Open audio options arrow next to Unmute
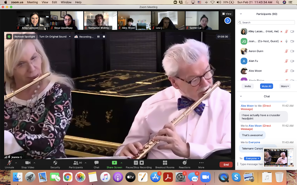 tap(16, 163)
